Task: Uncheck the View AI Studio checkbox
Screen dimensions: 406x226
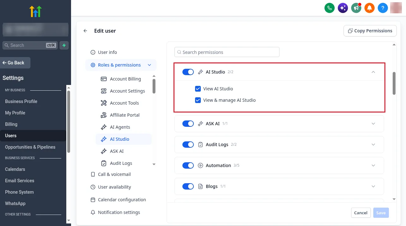Action: coord(198,89)
